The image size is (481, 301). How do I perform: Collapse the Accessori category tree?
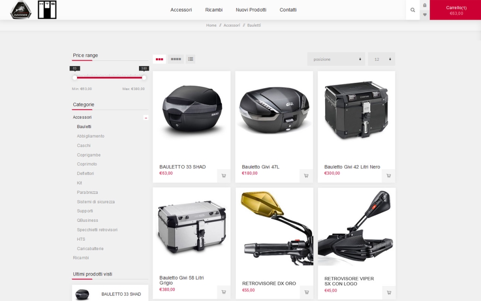(x=146, y=118)
